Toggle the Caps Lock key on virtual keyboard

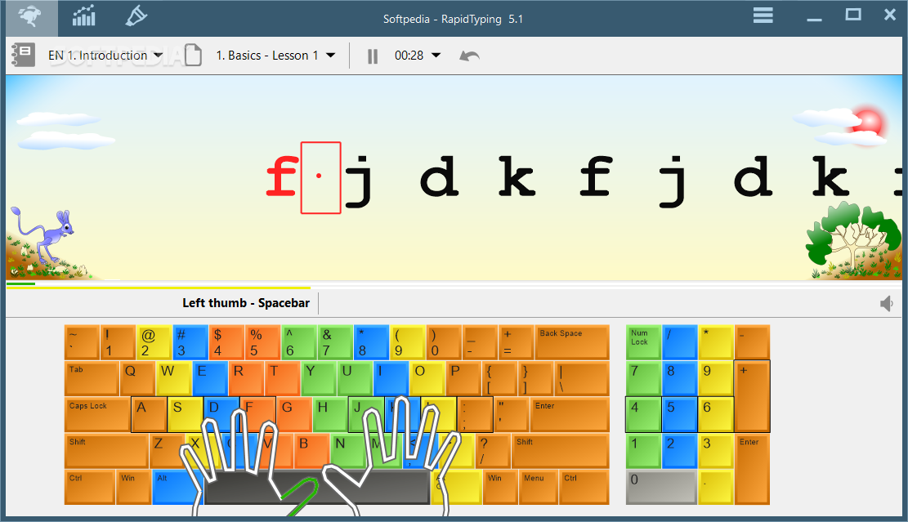[96, 414]
